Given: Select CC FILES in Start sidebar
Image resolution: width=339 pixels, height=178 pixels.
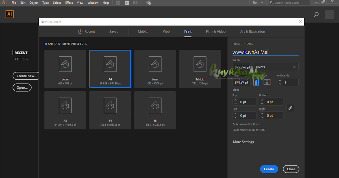Looking at the screenshot, I should [21, 59].
